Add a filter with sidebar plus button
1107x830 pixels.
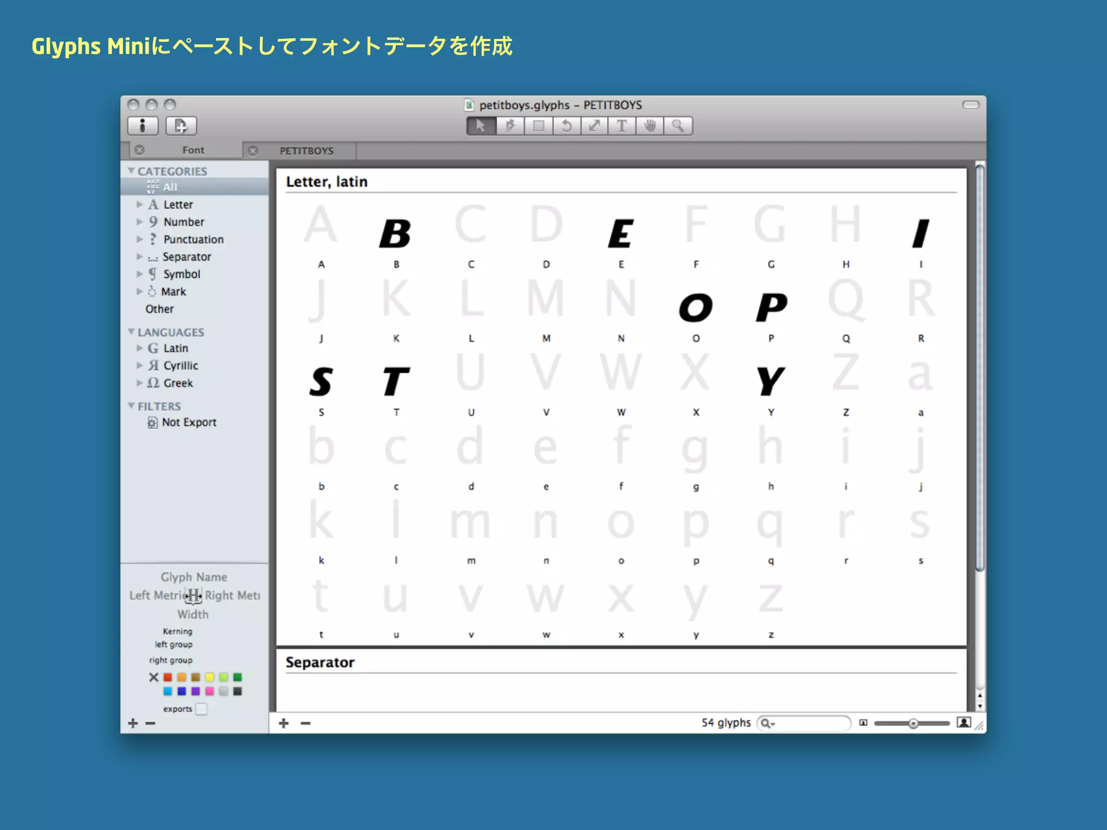(133, 723)
